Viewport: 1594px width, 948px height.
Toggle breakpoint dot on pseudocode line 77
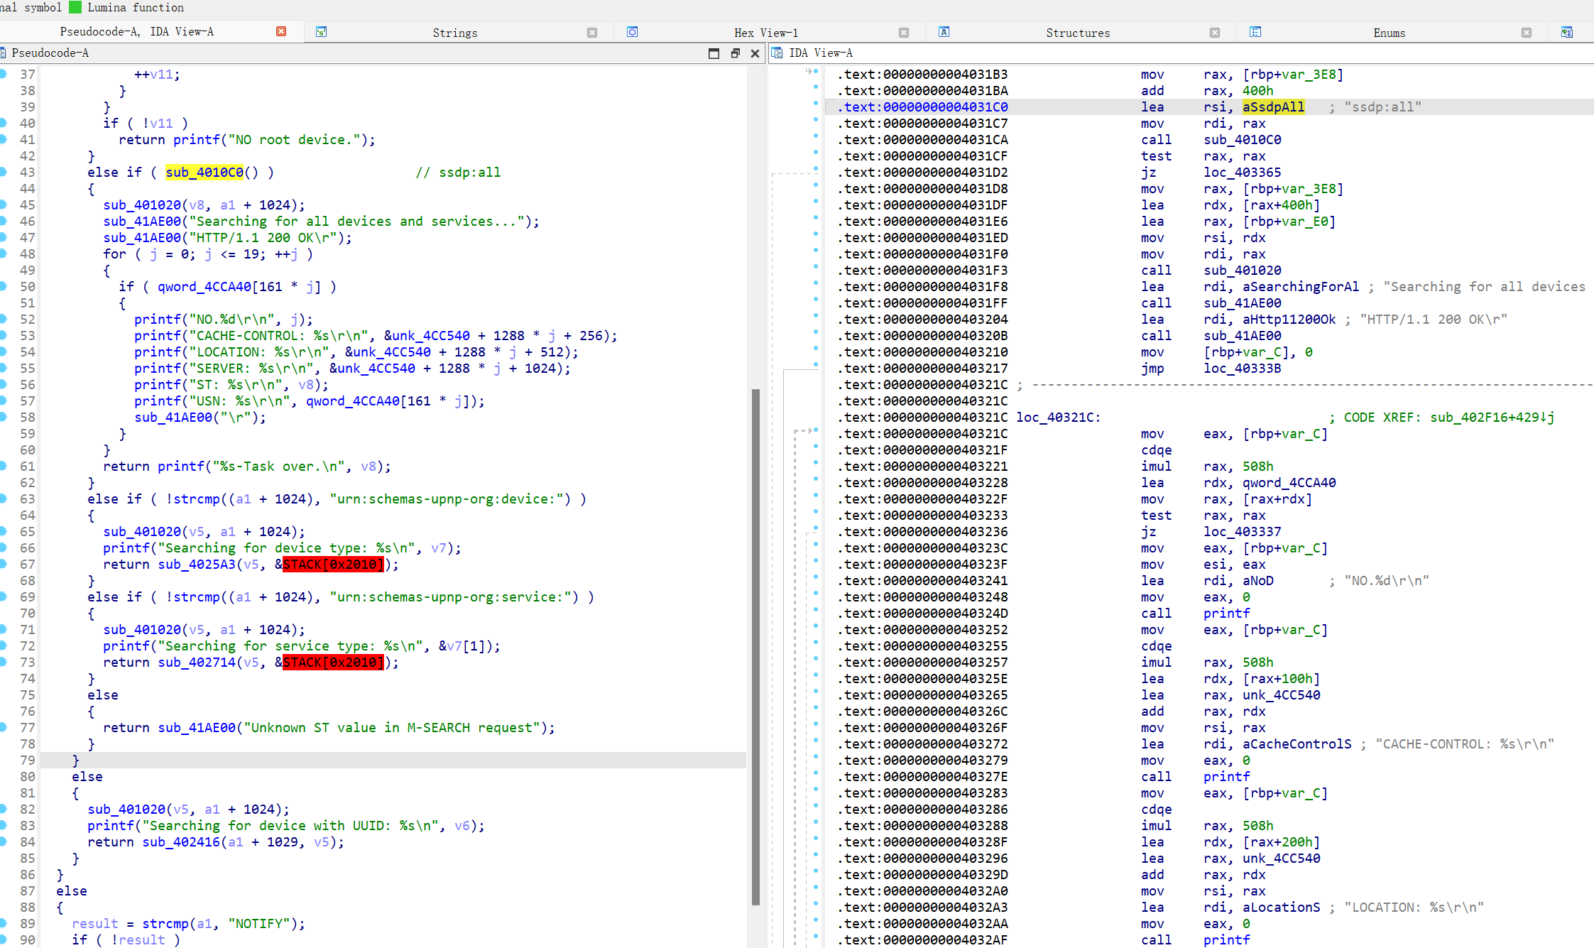[4, 727]
